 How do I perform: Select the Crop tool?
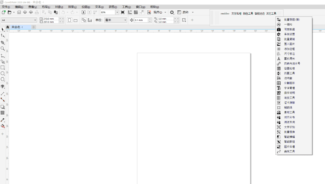pos(3,42)
